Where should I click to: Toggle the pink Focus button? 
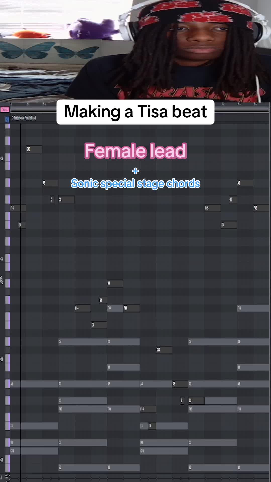pyautogui.click(x=5, y=110)
